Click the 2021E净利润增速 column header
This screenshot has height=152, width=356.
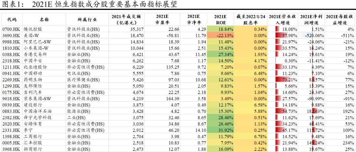(x=312, y=19)
